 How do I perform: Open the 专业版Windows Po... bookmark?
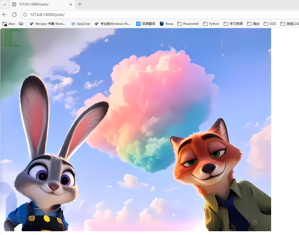point(112,24)
